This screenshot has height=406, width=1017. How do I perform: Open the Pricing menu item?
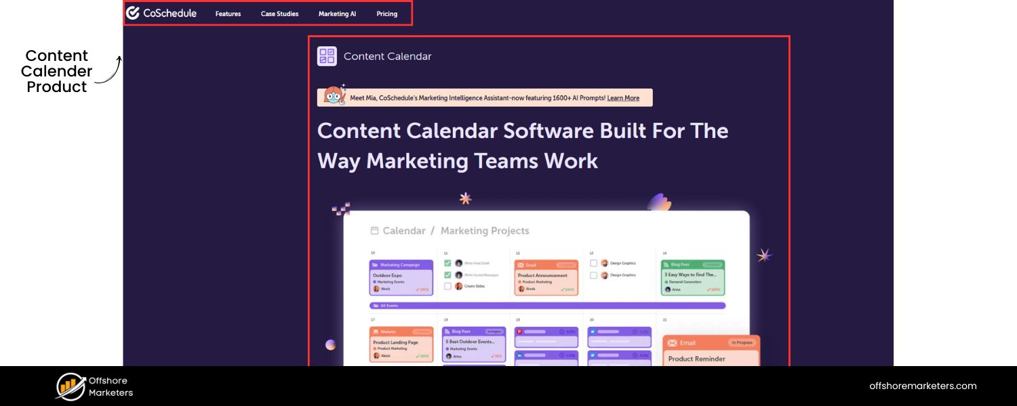(386, 14)
